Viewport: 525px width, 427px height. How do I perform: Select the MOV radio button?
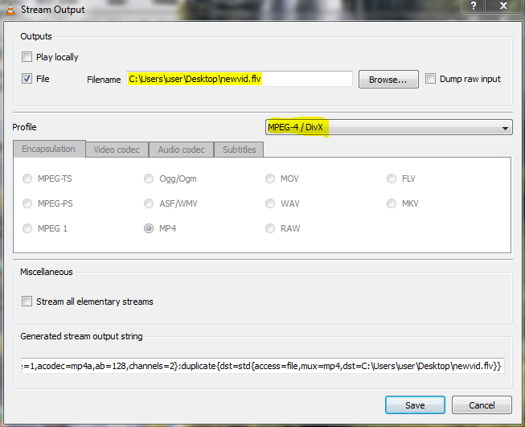[270, 179]
